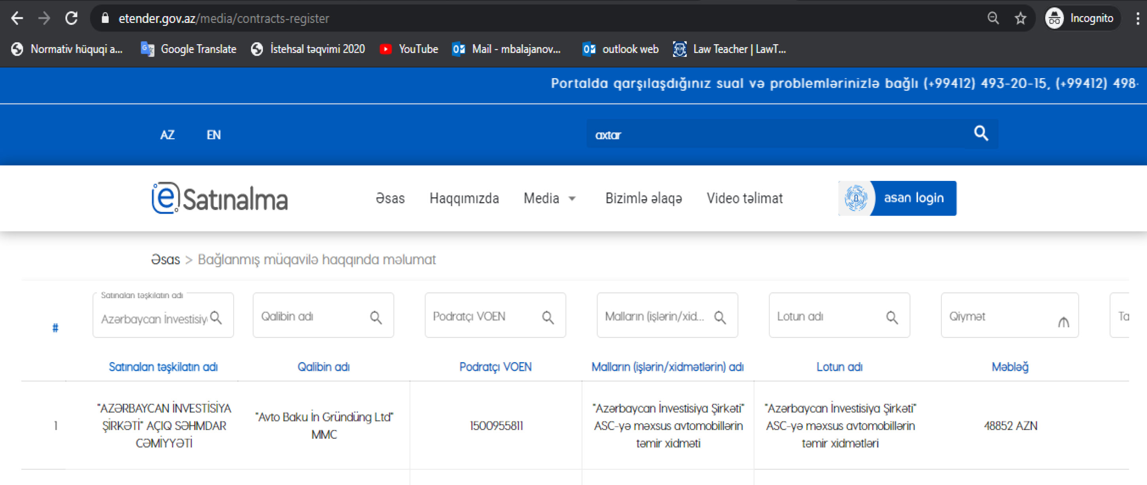Open the Chrome three-dot menu
The height and width of the screenshot is (485, 1147).
click(x=1137, y=18)
